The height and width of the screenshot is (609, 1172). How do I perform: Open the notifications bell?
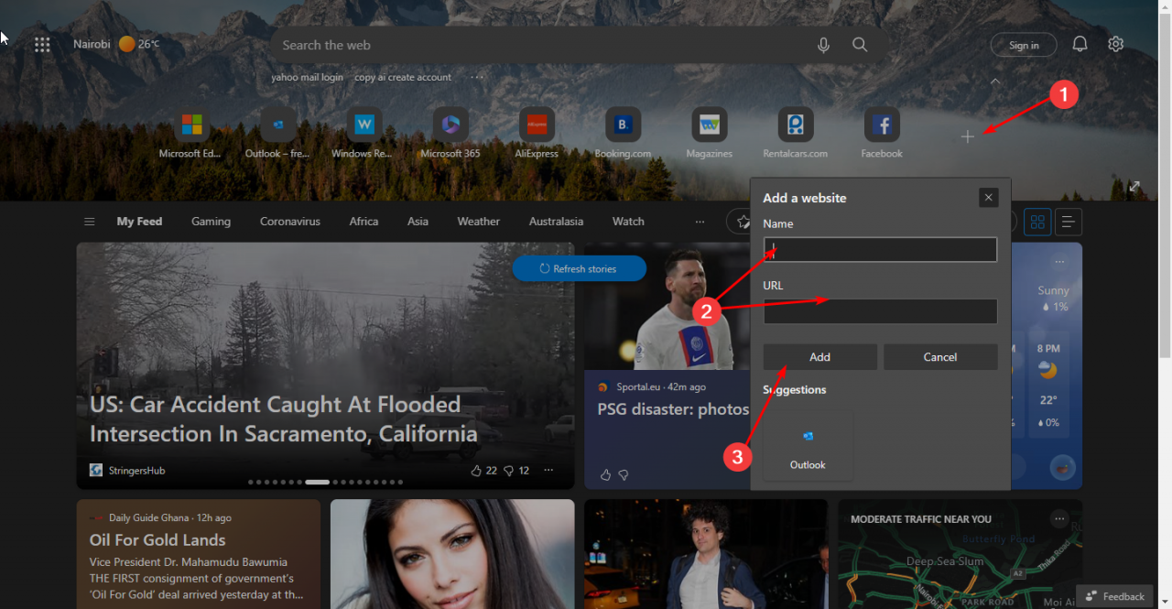1080,44
